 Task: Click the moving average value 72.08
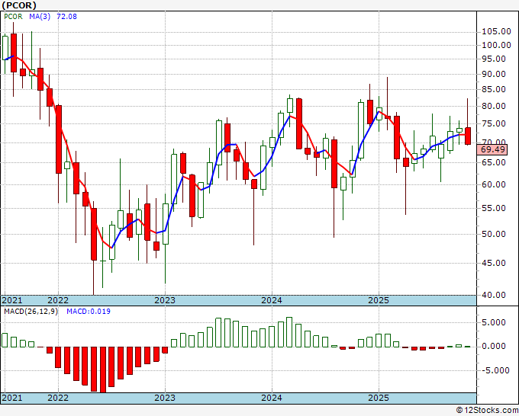click(x=67, y=17)
